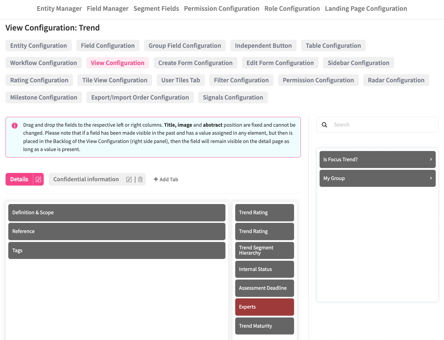This screenshot has width=444, height=340.
Task: Open Radar Configuration tab
Action: [396, 80]
